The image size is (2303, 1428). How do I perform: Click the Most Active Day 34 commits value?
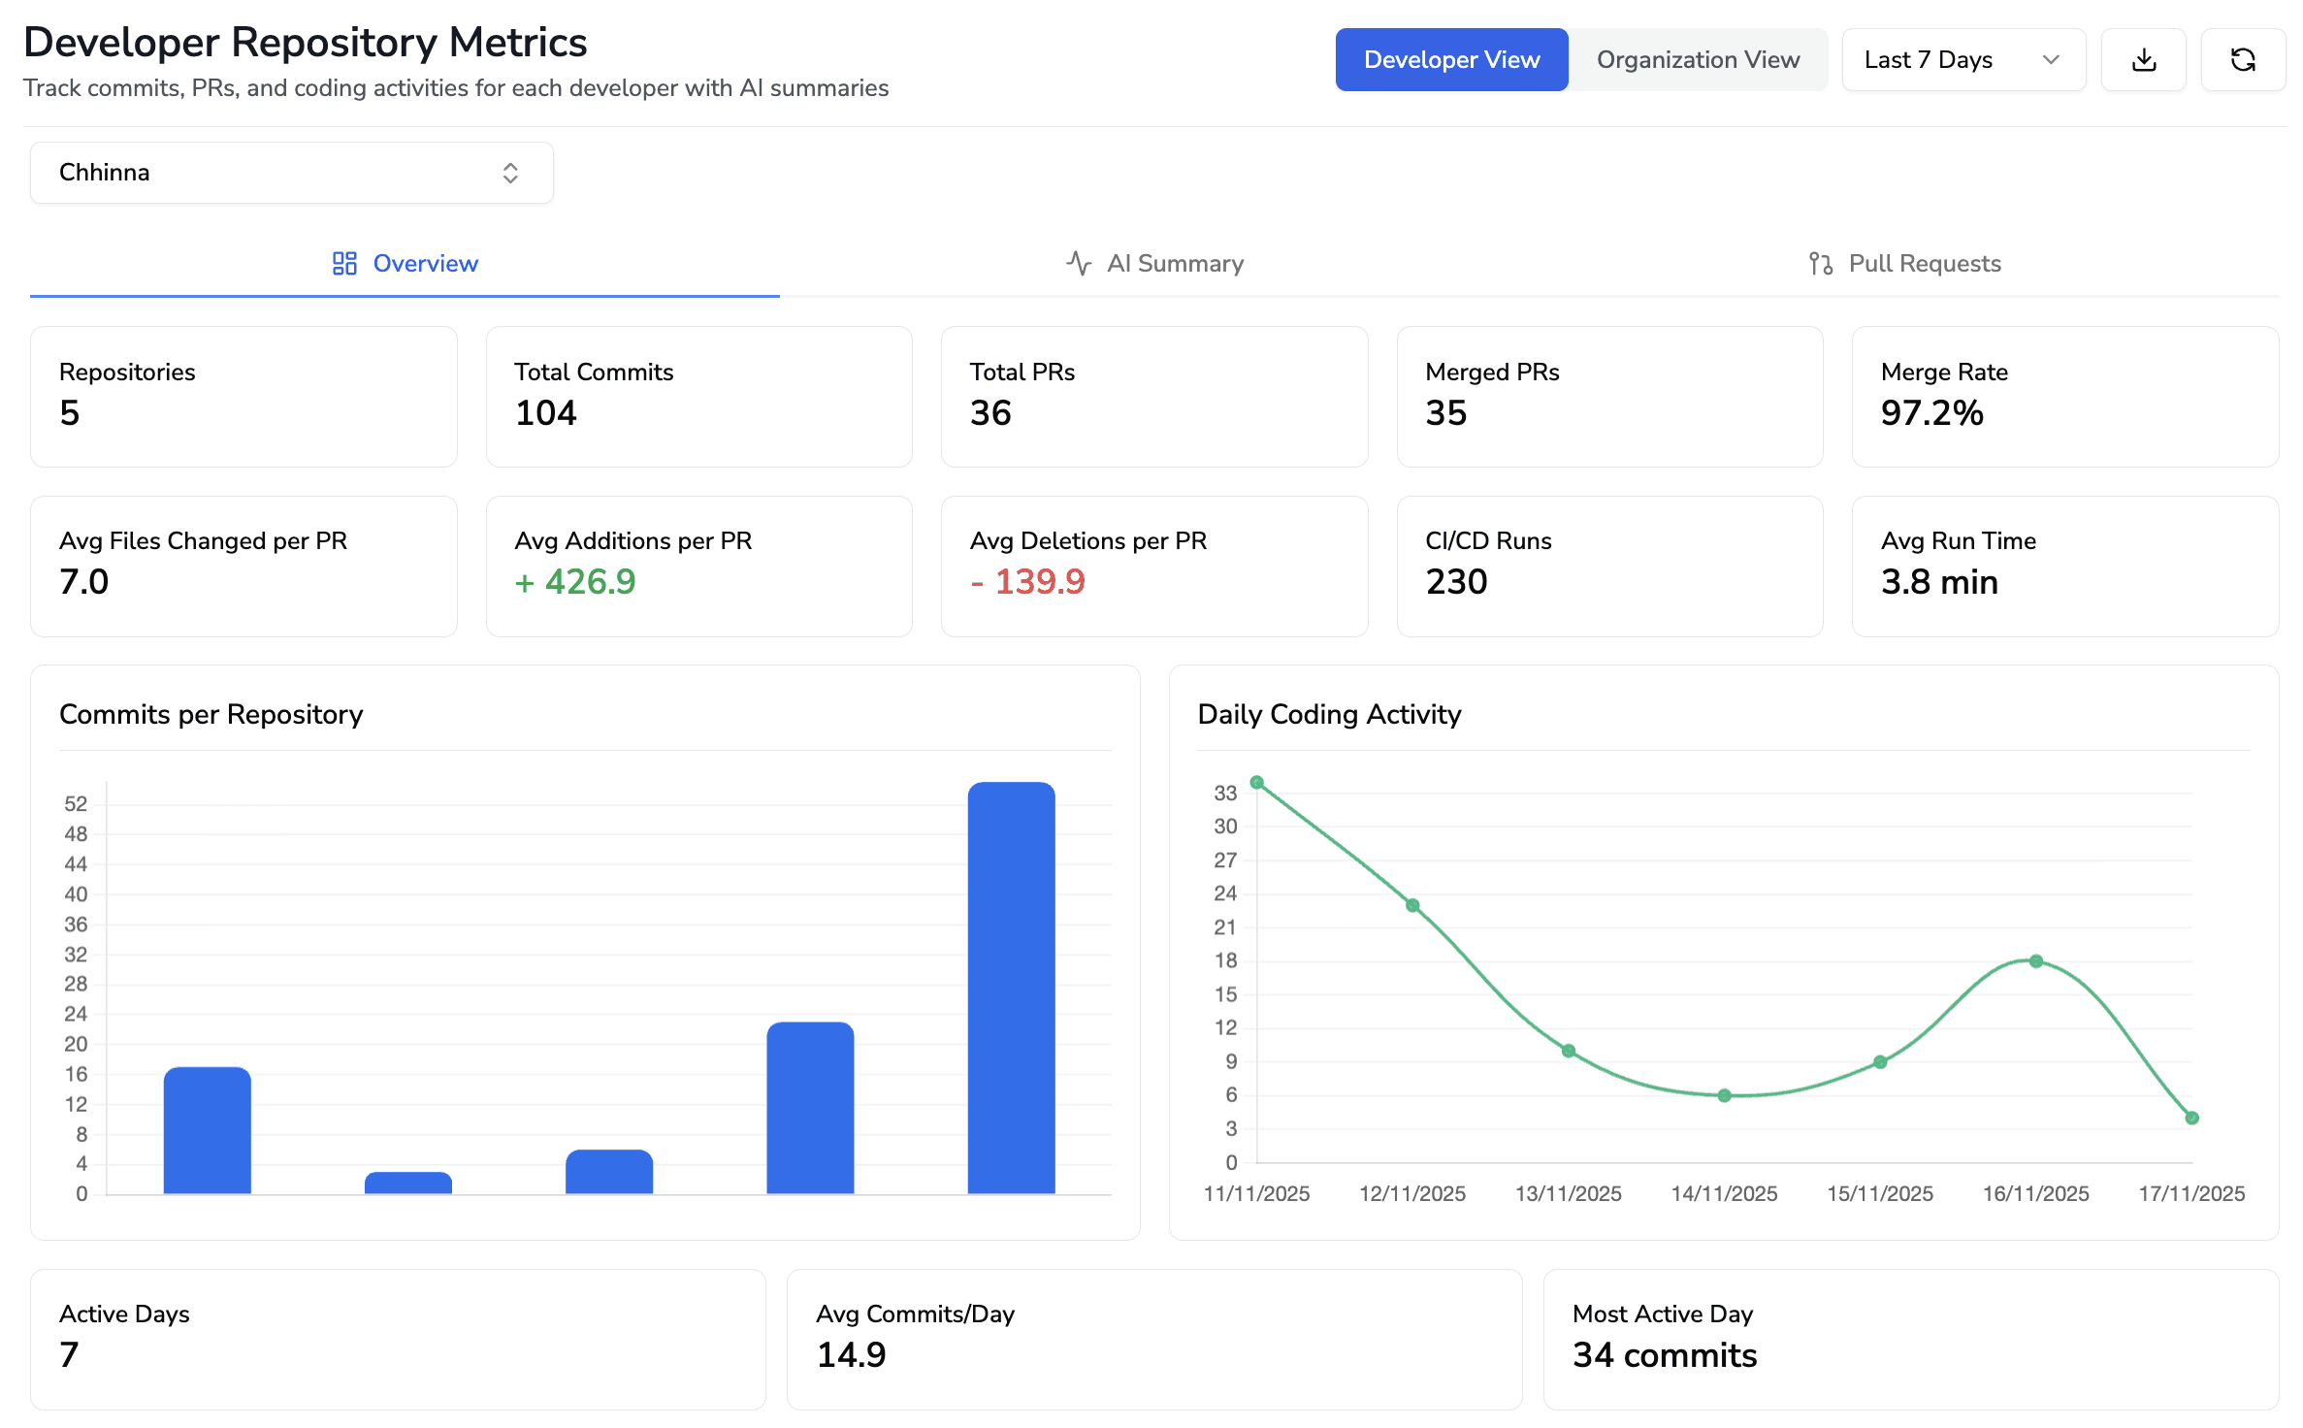coord(1665,1355)
